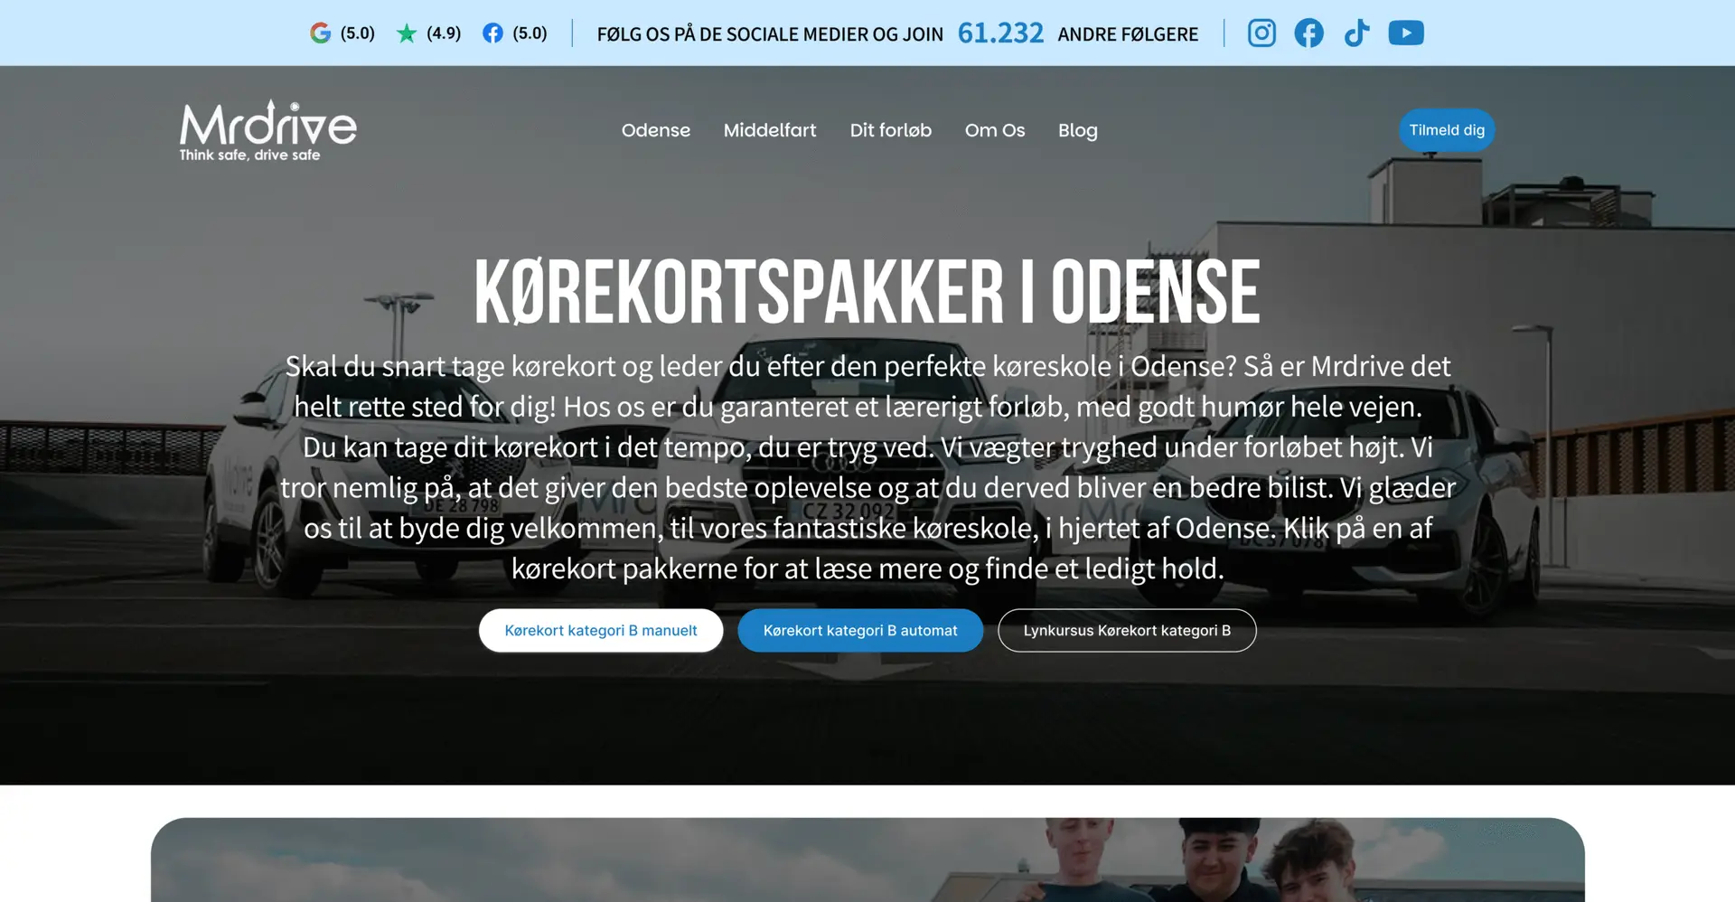
Task: Click the Facebook icon beside the 5.0 rating
Action: [x=492, y=33]
